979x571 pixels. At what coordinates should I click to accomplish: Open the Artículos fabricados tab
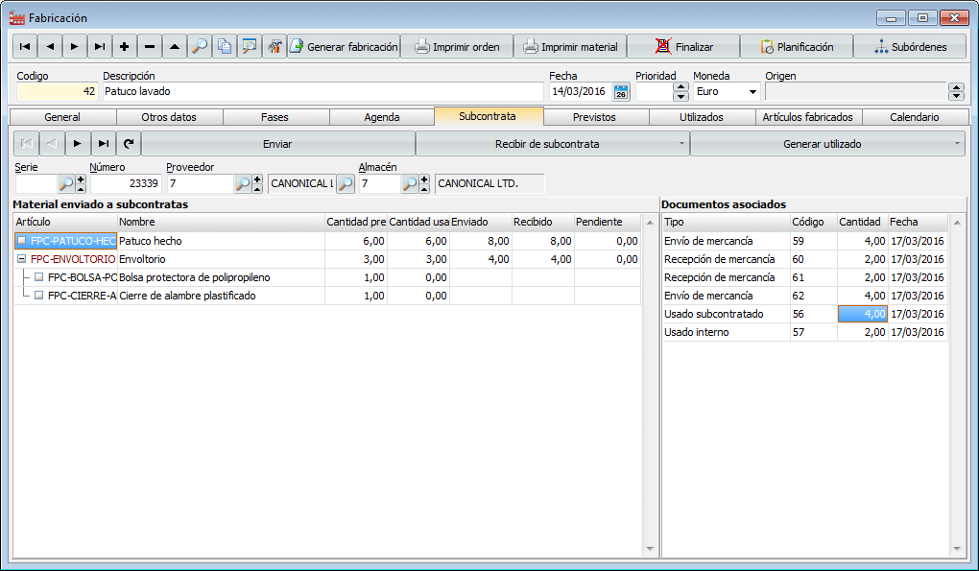807,117
